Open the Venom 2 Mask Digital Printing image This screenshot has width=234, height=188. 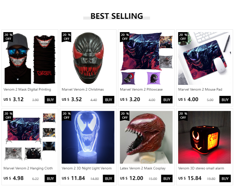click(x=30, y=58)
